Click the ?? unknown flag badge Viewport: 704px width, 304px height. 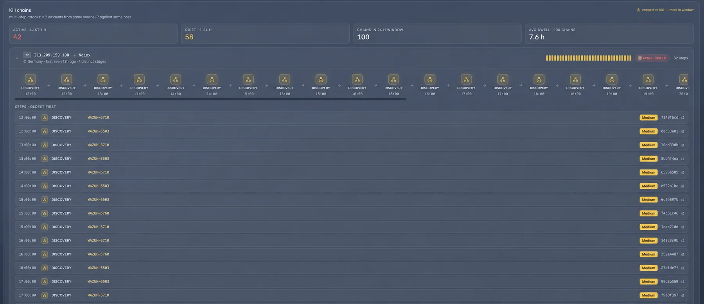(x=27, y=55)
